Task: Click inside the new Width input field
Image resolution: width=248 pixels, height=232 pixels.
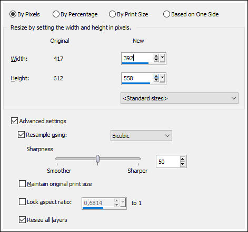Action: click(x=137, y=58)
